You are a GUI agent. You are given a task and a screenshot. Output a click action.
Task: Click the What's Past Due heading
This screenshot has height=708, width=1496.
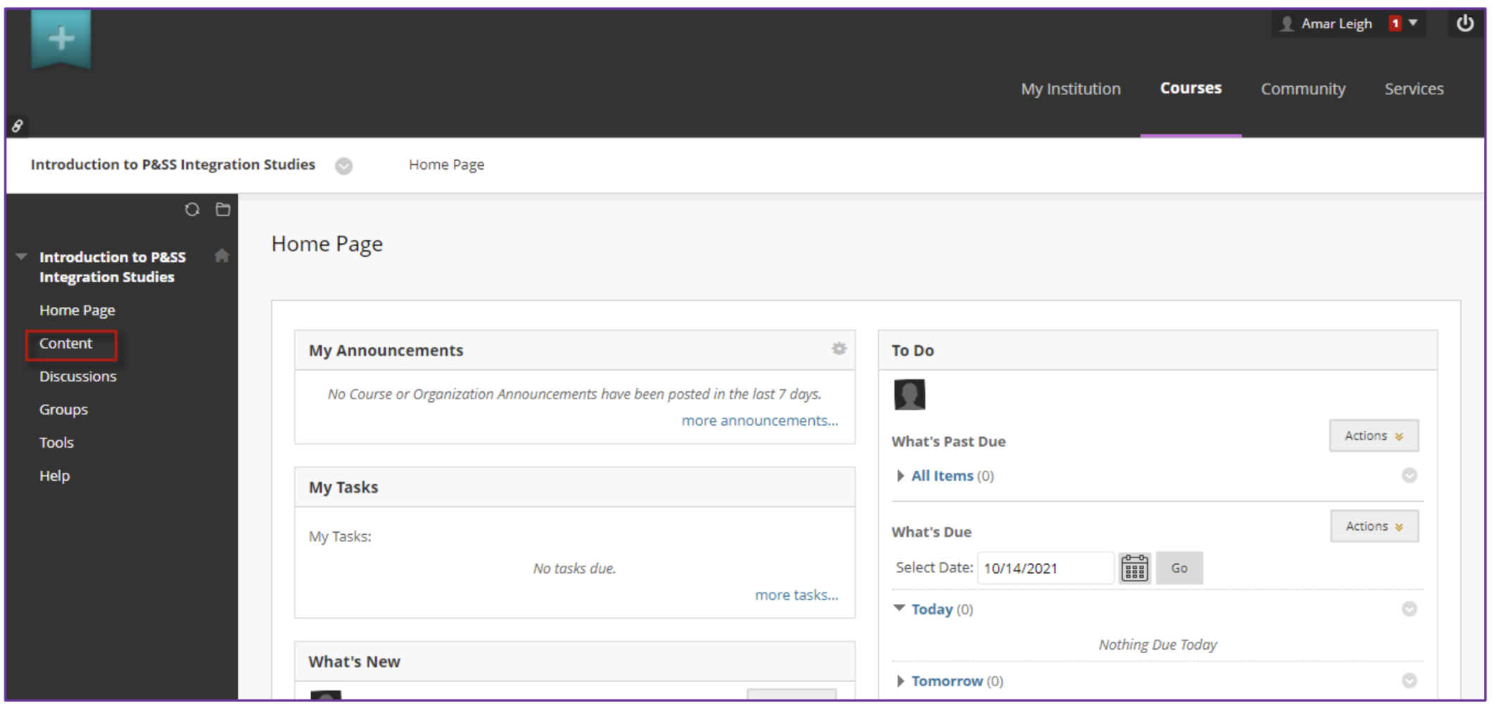949,441
